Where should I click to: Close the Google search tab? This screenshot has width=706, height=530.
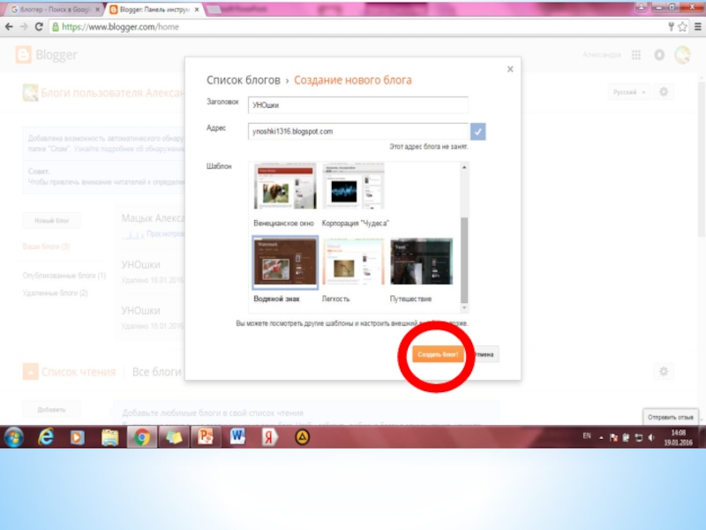pyautogui.click(x=97, y=10)
